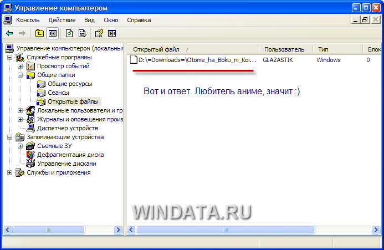Click the Дефрагментация диска icon

(x=30, y=155)
